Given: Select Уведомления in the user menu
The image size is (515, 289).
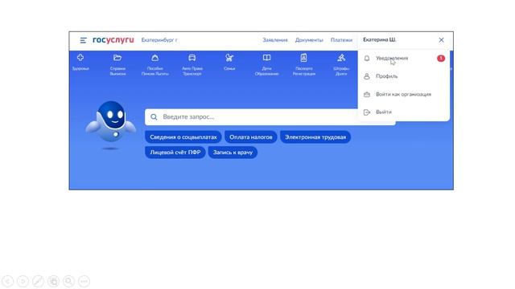Looking at the screenshot, I should (404, 59).
